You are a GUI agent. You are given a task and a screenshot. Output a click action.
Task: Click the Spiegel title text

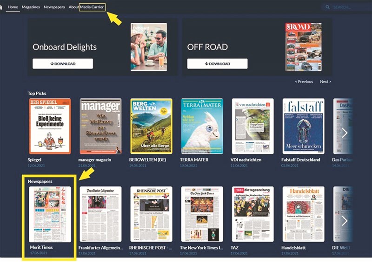34,160
